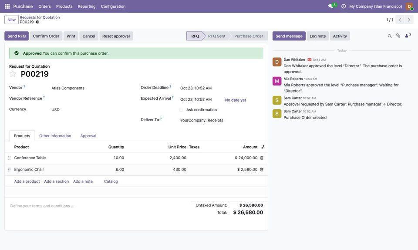
Task: Click Ergonomic Chair unit price 430.00
Action: (x=179, y=170)
